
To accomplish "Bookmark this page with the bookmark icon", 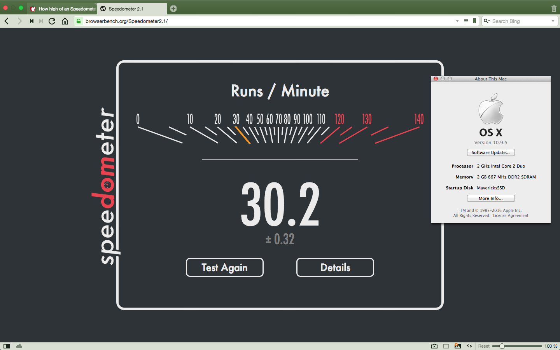I will pyautogui.click(x=474, y=21).
